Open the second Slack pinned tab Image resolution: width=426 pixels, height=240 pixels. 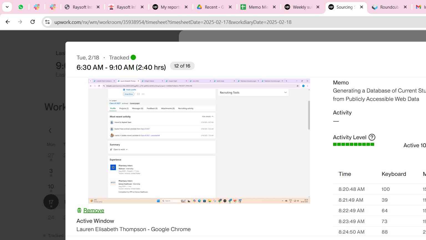pos(53,7)
